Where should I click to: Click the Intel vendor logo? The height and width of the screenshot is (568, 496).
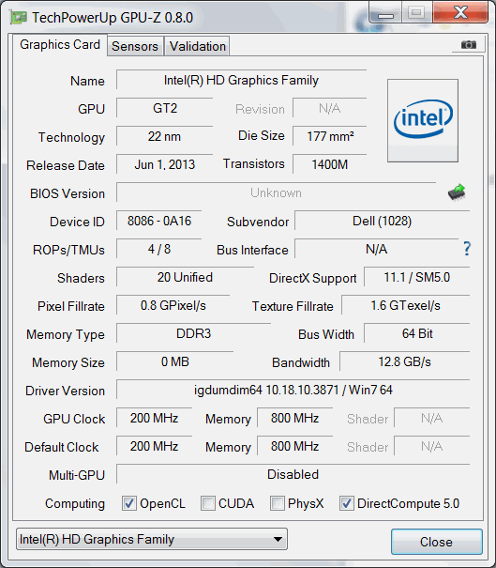[x=423, y=120]
